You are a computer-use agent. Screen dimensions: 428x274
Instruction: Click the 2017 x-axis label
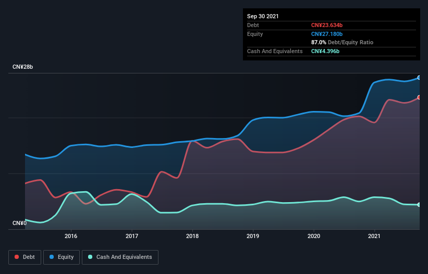[132, 236]
